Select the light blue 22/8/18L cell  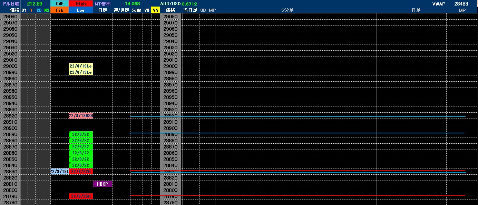click(x=59, y=172)
